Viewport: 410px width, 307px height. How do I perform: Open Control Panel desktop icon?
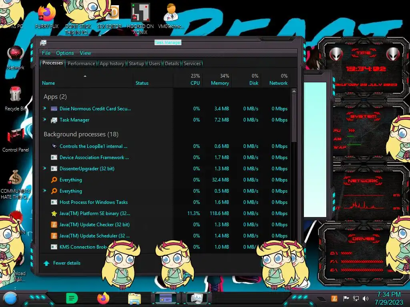tap(16, 140)
